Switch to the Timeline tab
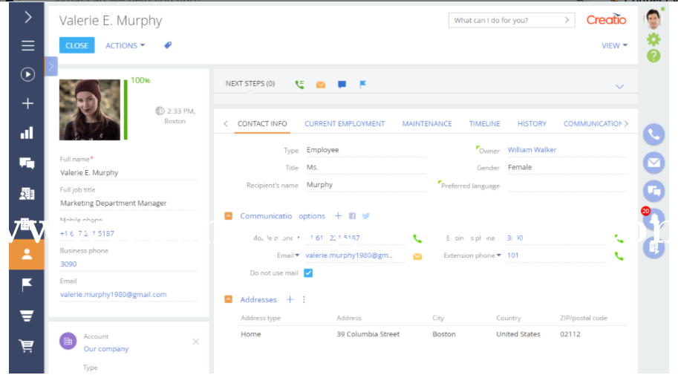Viewport: 678px width, 375px height. coord(485,124)
